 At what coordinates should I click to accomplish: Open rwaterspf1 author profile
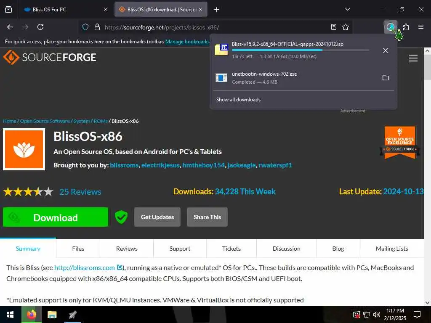275,165
